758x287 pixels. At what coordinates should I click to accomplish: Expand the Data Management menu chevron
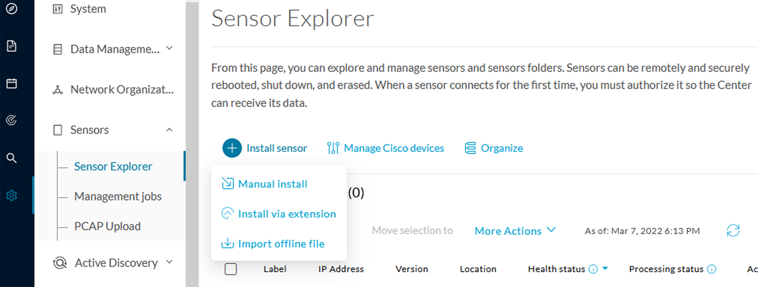tap(169, 48)
